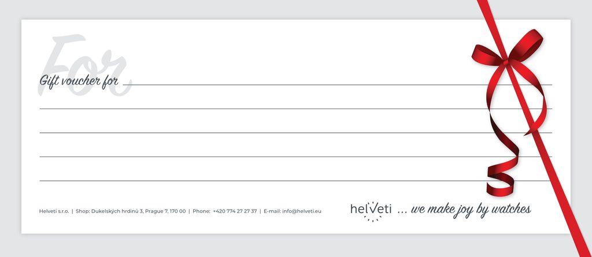Click the dial tick marks under Helveti logo
The image size is (592, 257).
pos(373,218)
